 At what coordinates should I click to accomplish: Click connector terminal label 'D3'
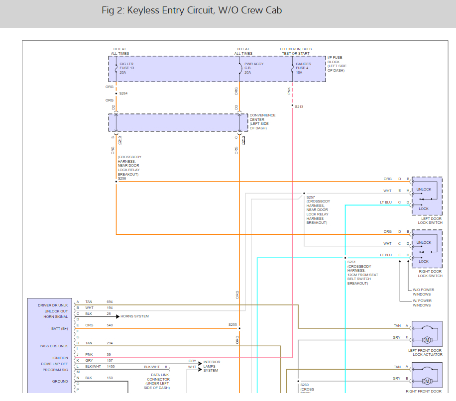236,107
